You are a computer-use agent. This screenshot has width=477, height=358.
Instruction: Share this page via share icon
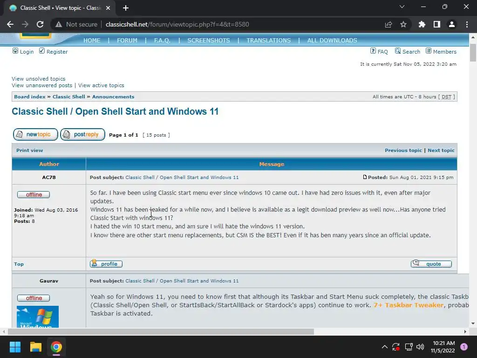pyautogui.click(x=388, y=24)
